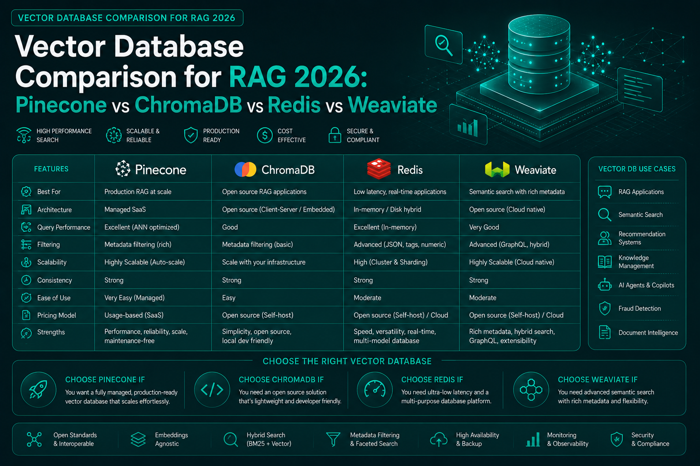Click the VECTOR DB USE CASES heading
This screenshot has height=466, width=700.
tap(637, 169)
